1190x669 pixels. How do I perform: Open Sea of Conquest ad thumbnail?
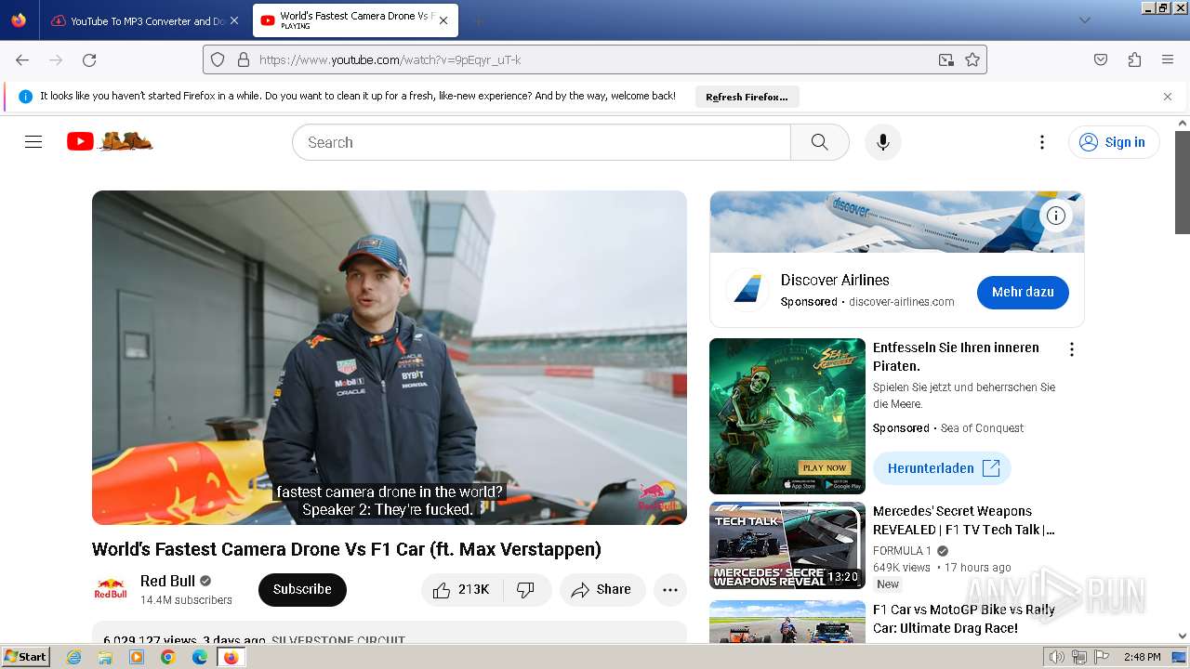pos(787,416)
